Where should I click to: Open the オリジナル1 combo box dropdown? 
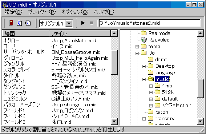click(x=69, y=24)
